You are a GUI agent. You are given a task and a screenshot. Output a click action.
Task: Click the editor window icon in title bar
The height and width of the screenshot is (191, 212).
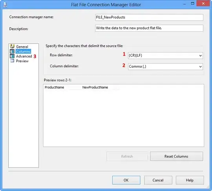click(x=5, y=4)
